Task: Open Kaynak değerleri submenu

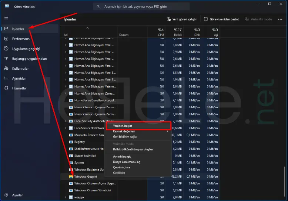Action: pos(138,131)
